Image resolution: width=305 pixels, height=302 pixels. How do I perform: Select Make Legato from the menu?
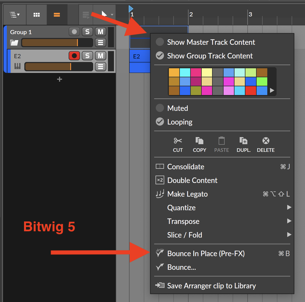[x=222, y=194]
